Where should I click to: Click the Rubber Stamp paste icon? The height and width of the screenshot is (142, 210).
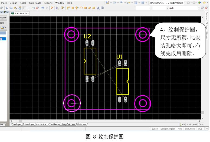[19, 8]
